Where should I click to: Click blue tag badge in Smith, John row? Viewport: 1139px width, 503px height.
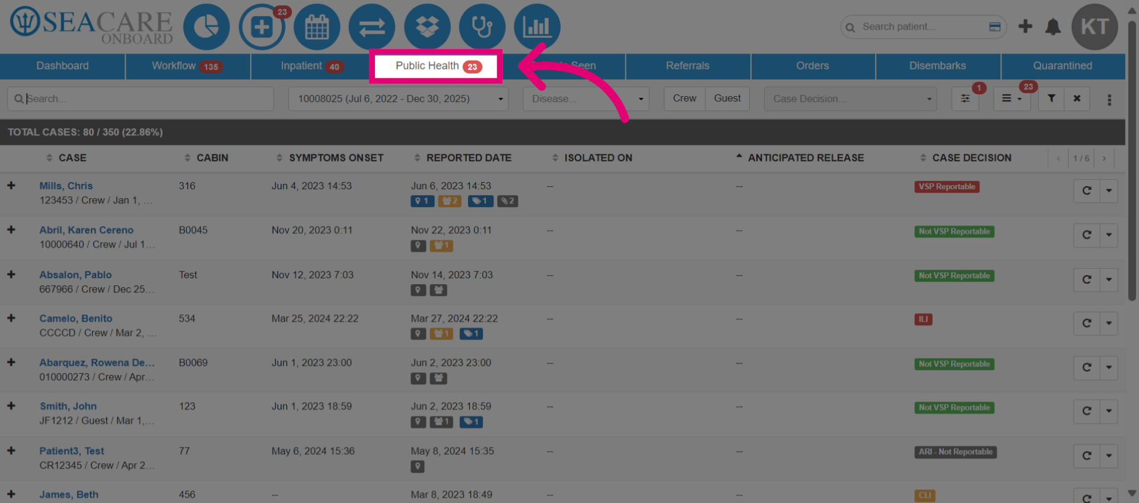[x=471, y=422]
